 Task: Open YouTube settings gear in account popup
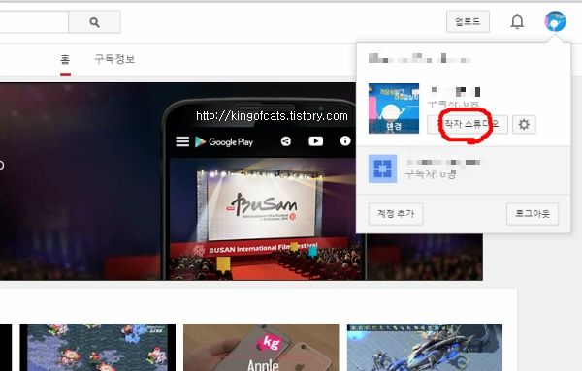tap(524, 124)
